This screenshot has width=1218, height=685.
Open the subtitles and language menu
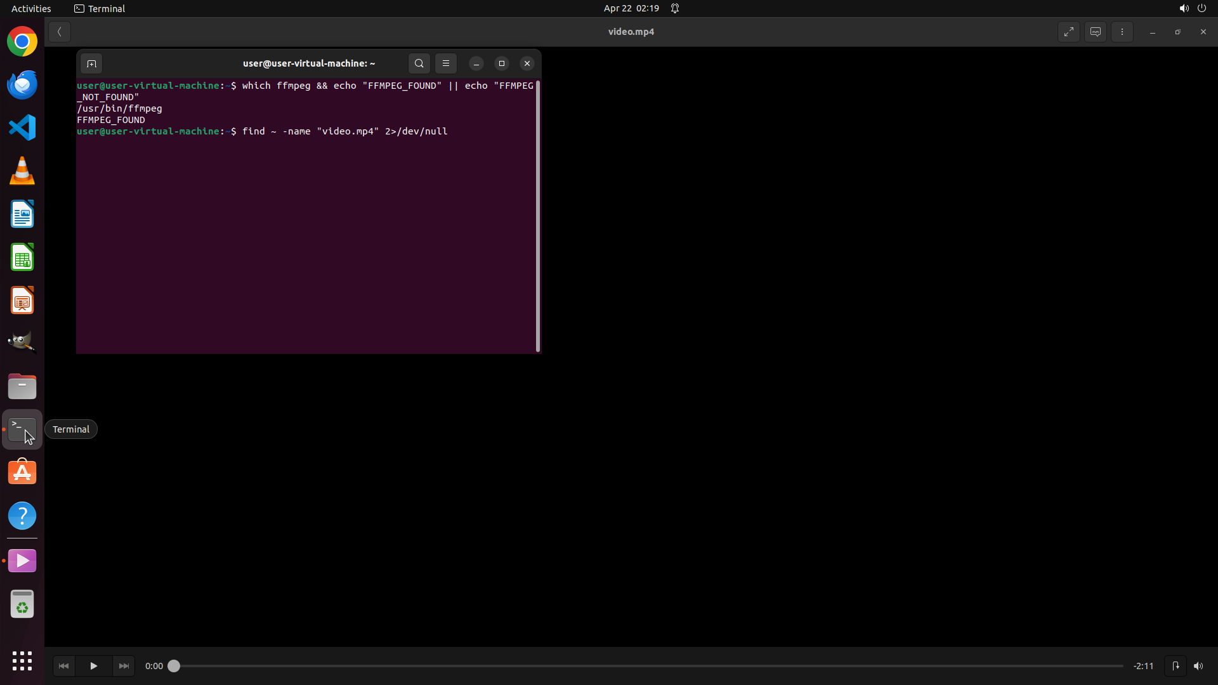point(1096,32)
